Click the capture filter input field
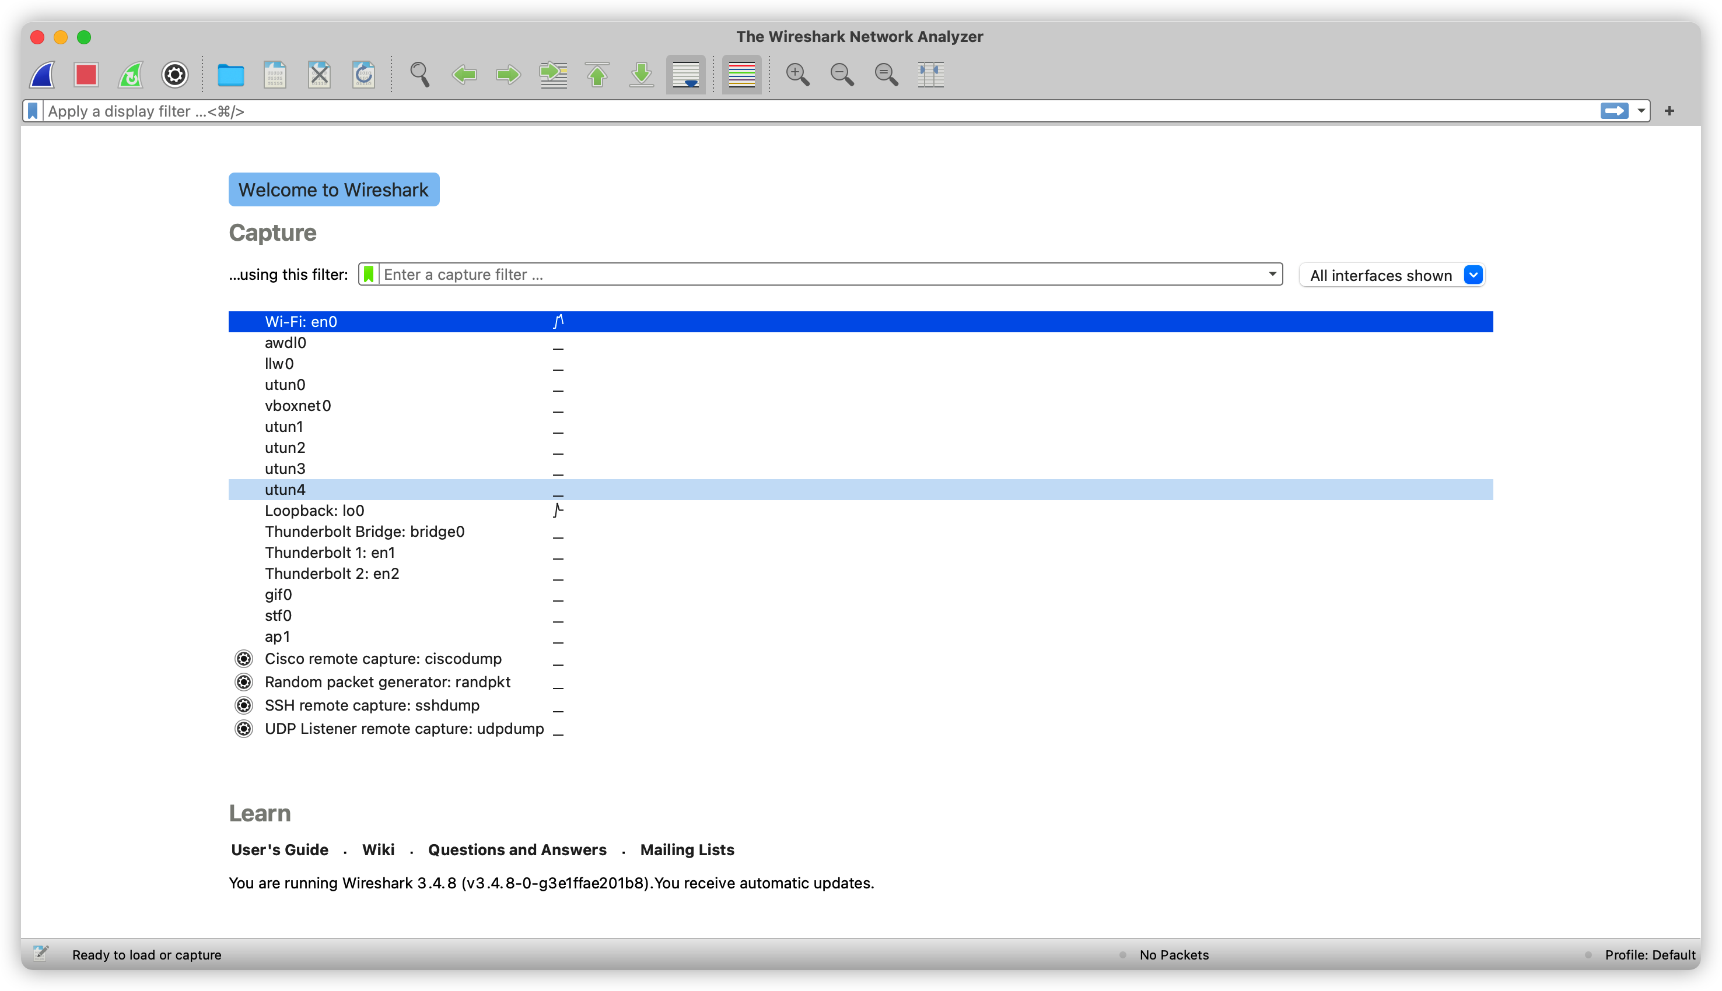Screen dimensions: 1722x991 (822, 275)
